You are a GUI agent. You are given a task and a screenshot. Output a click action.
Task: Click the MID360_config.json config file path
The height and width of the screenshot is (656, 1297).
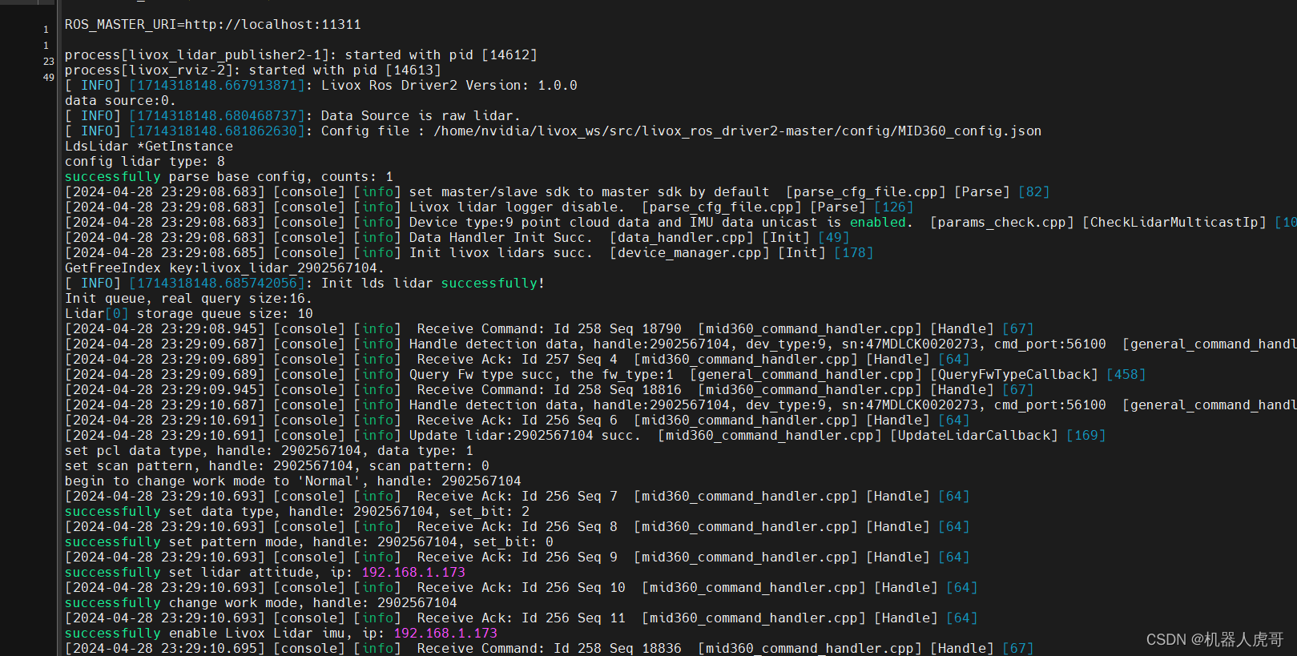[737, 131]
